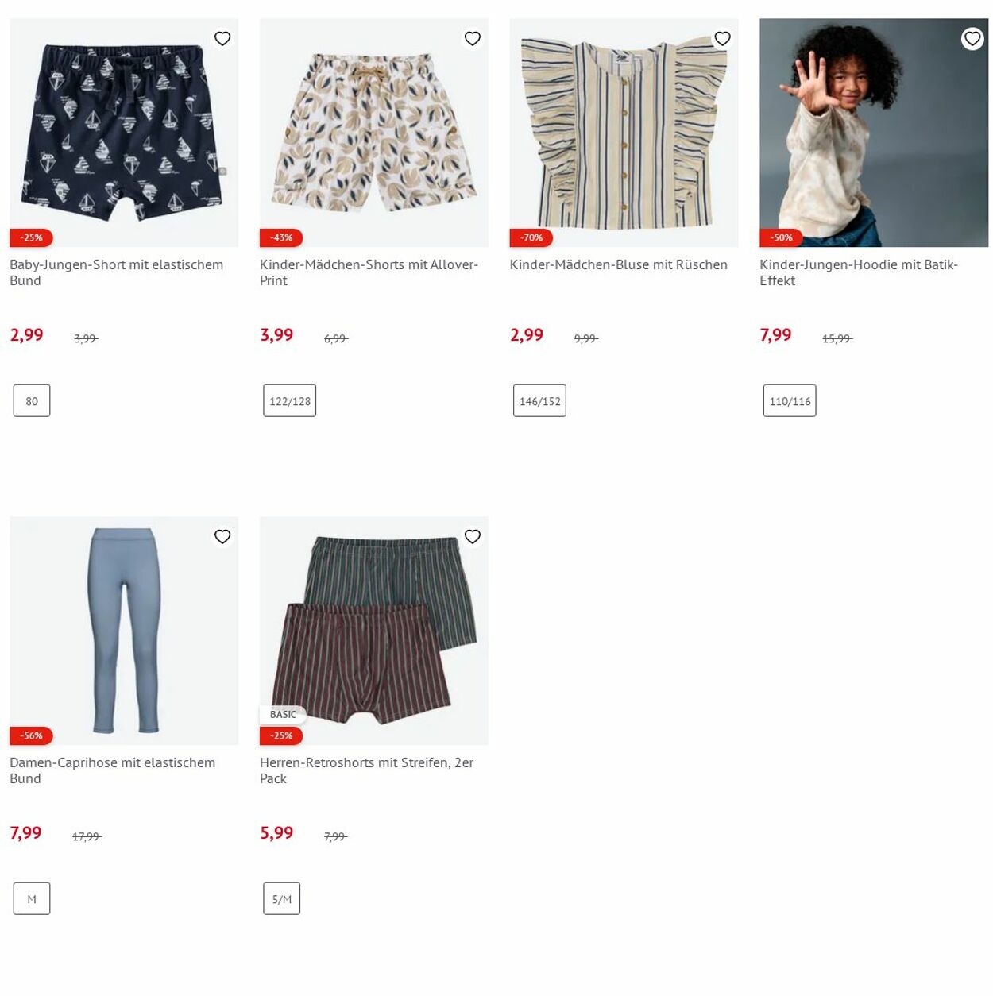Image resolution: width=993 pixels, height=996 pixels.
Task: Click the -70% discount badge
Action: point(531,237)
